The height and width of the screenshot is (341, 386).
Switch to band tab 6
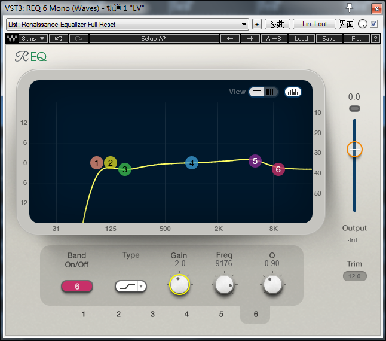[256, 314]
